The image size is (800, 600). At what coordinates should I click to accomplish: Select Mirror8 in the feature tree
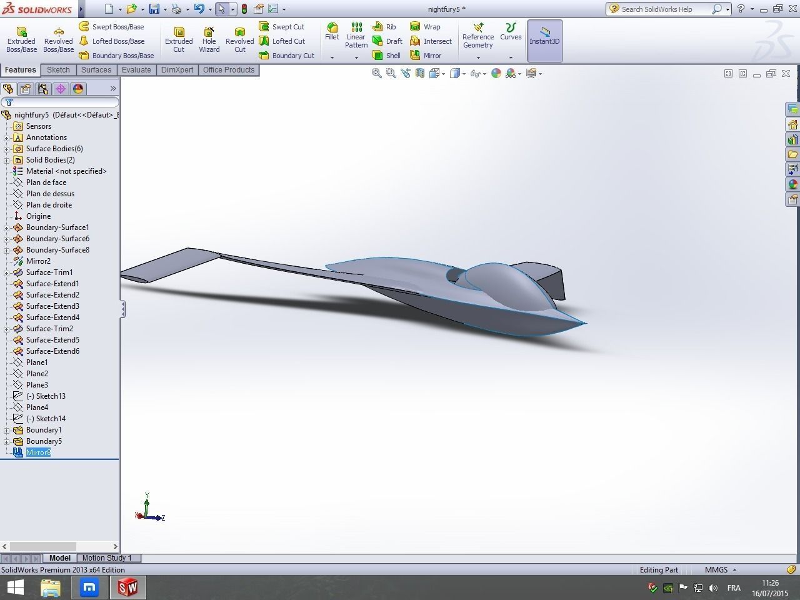[38, 452]
